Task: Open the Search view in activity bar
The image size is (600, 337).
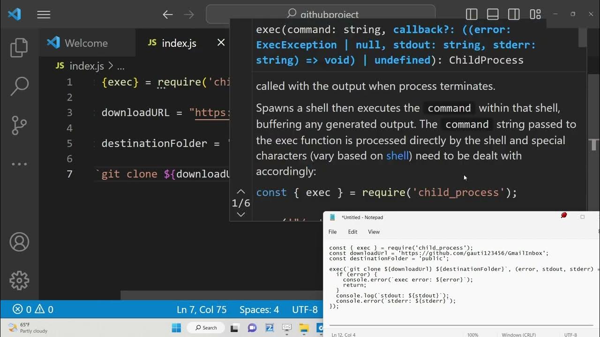Action: tap(19, 86)
